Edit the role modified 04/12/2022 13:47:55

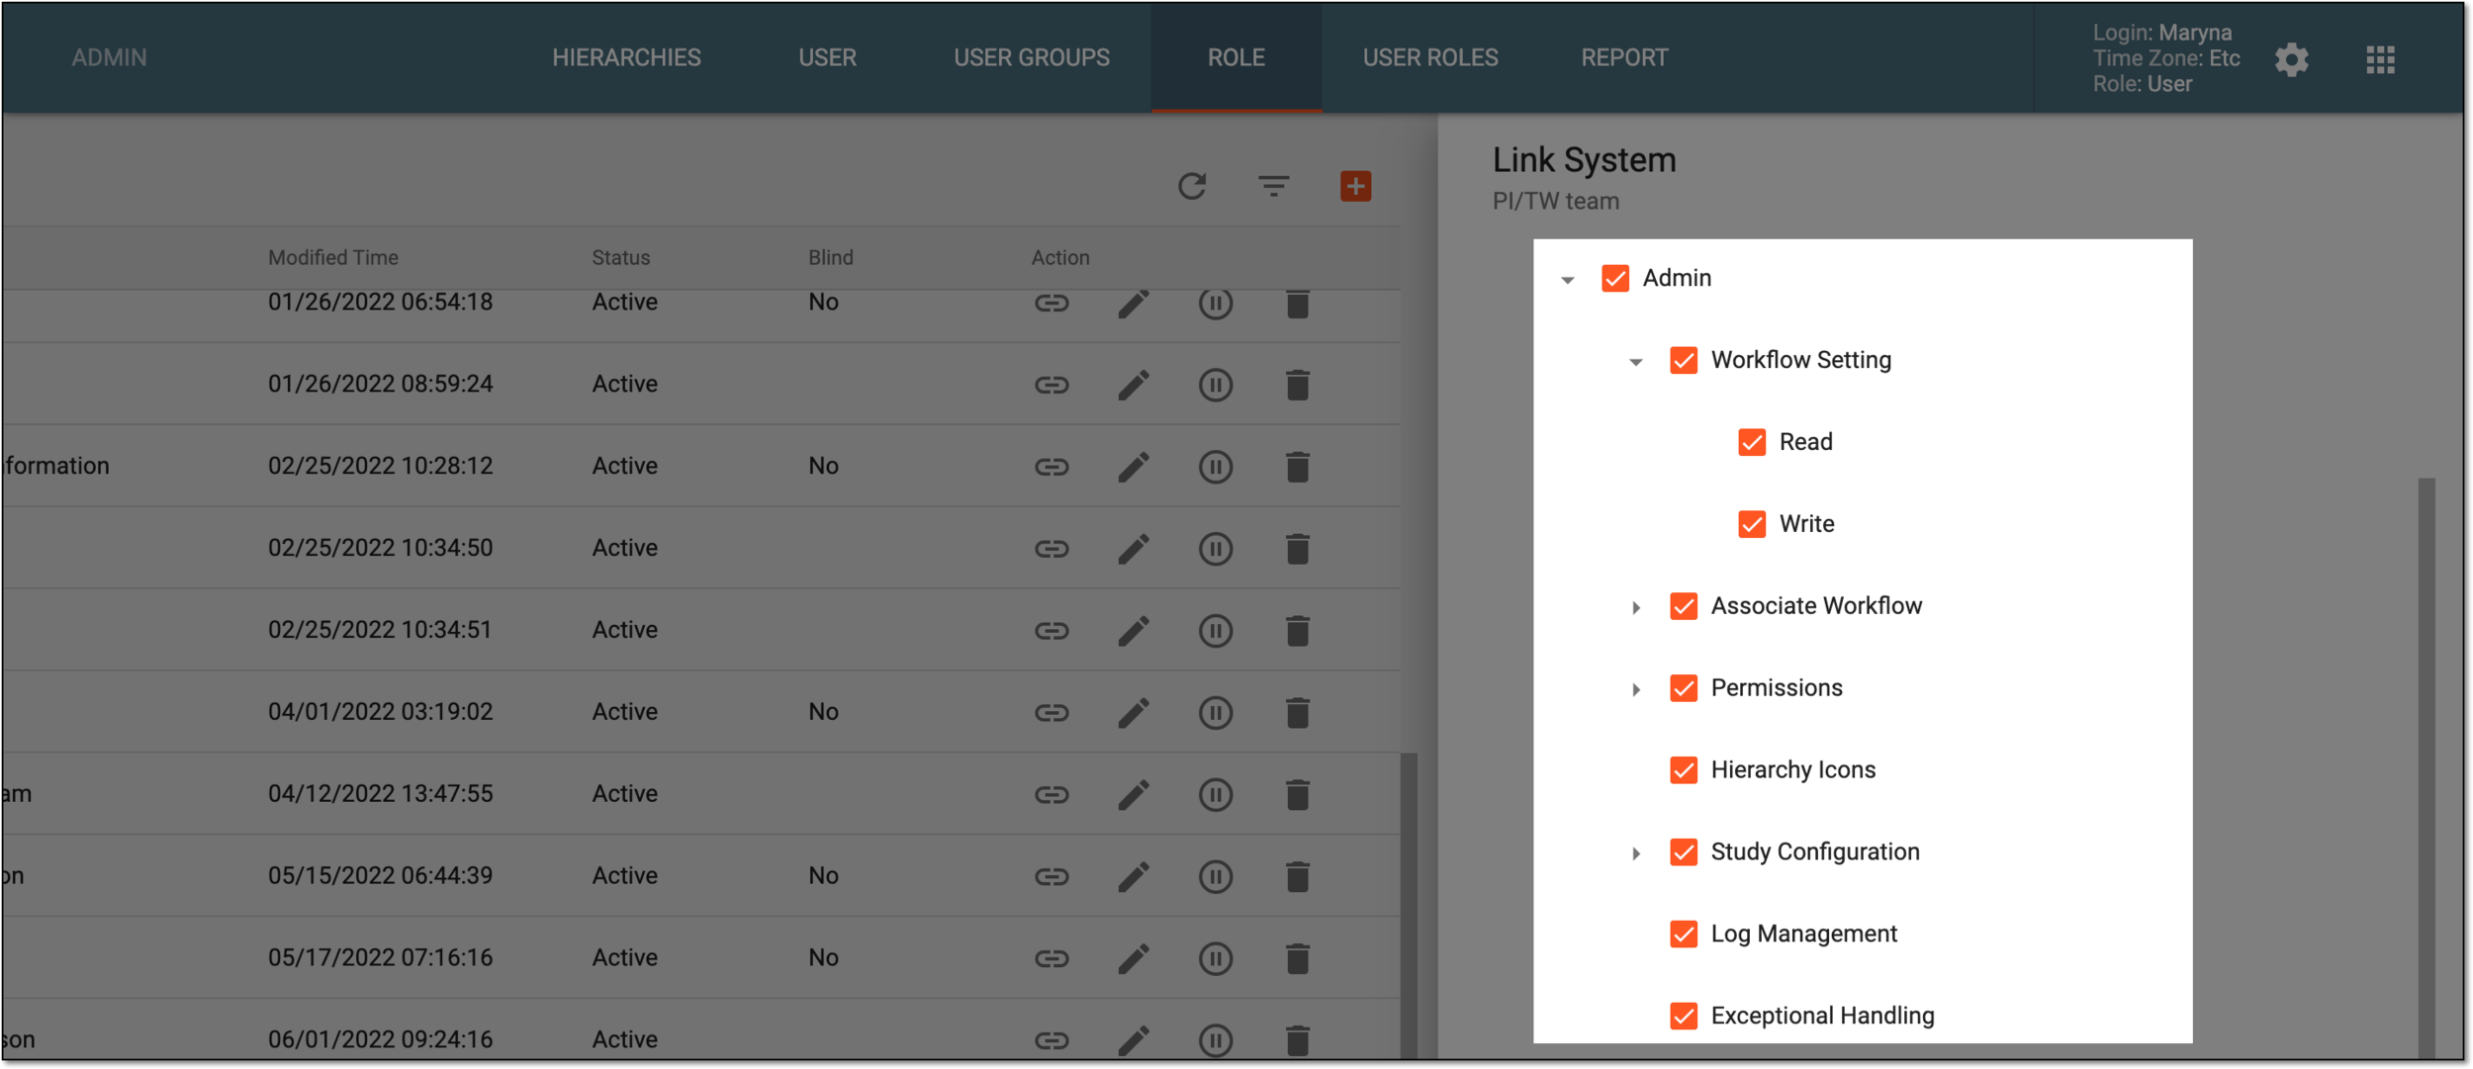(1134, 795)
